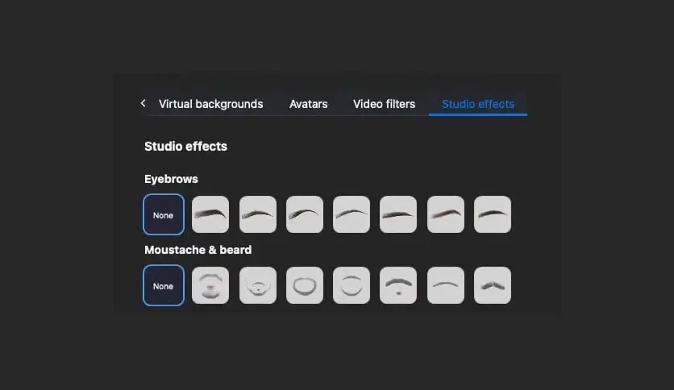This screenshot has height=390, width=674.
Task: Choose the second beard with chin style
Action: coord(257,285)
